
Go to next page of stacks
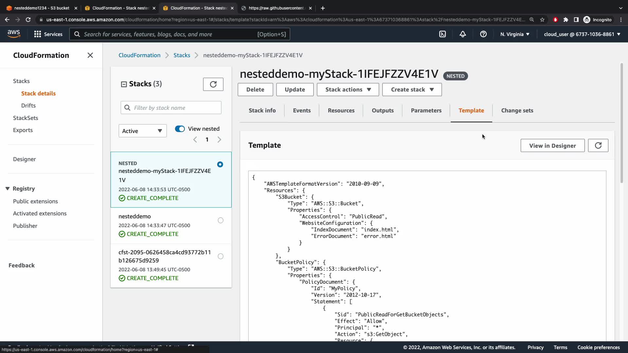219,140
